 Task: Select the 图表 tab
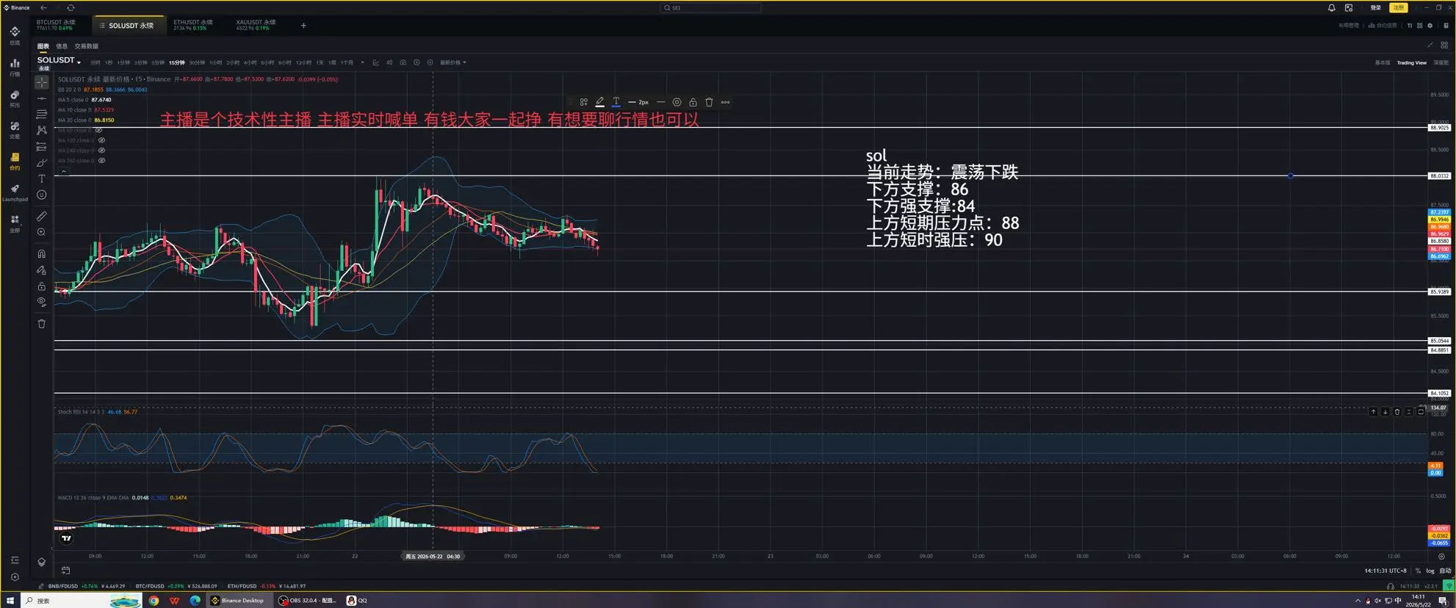(43, 46)
